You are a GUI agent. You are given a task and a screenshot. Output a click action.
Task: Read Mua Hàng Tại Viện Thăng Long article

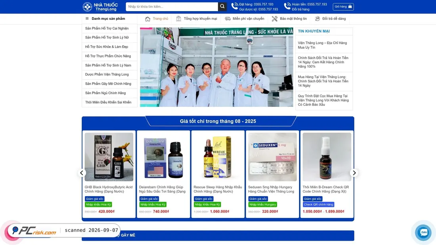click(323, 81)
